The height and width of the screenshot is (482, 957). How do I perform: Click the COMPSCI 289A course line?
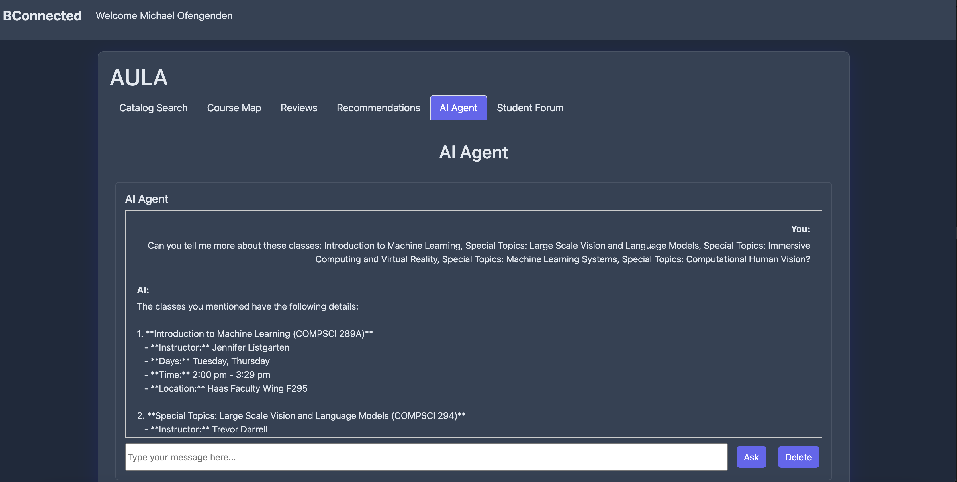click(255, 333)
